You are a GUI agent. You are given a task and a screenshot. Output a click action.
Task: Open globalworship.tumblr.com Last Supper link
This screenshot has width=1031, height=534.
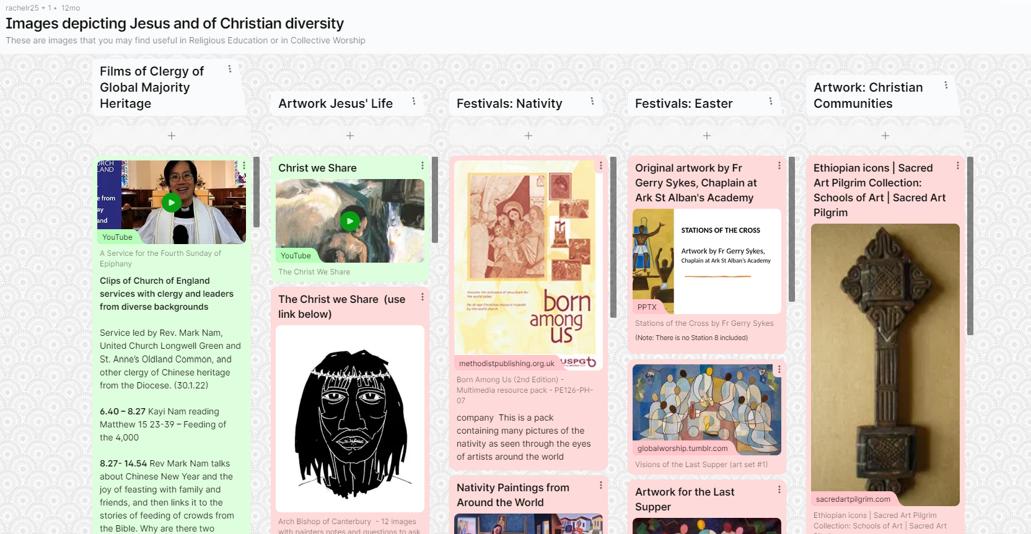click(x=683, y=449)
